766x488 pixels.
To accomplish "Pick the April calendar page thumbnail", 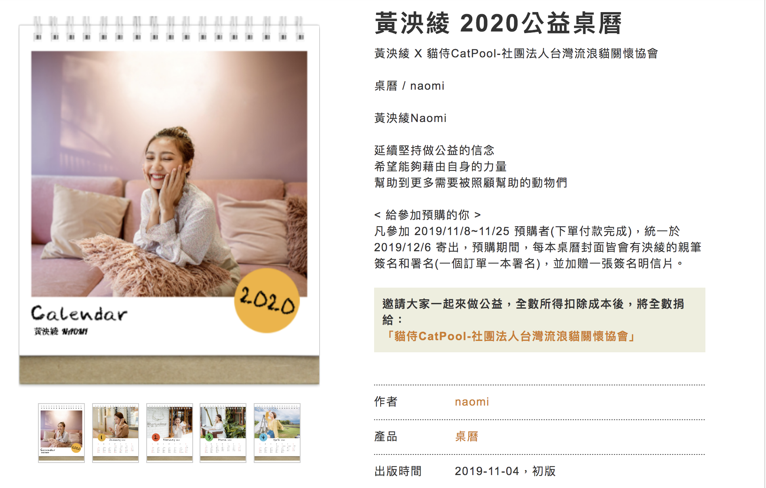I will tap(277, 433).
